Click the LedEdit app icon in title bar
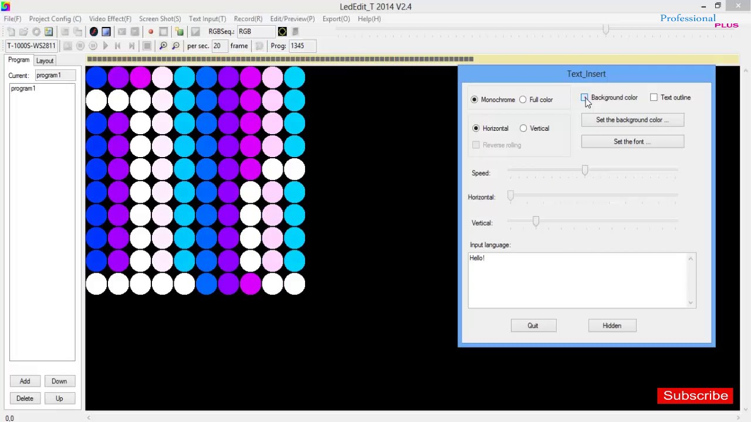The image size is (751, 422). pyautogui.click(x=6, y=6)
